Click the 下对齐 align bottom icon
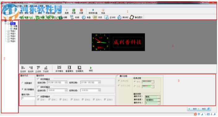Screen dimensions: 218x117 pyautogui.click(x=46, y=69)
